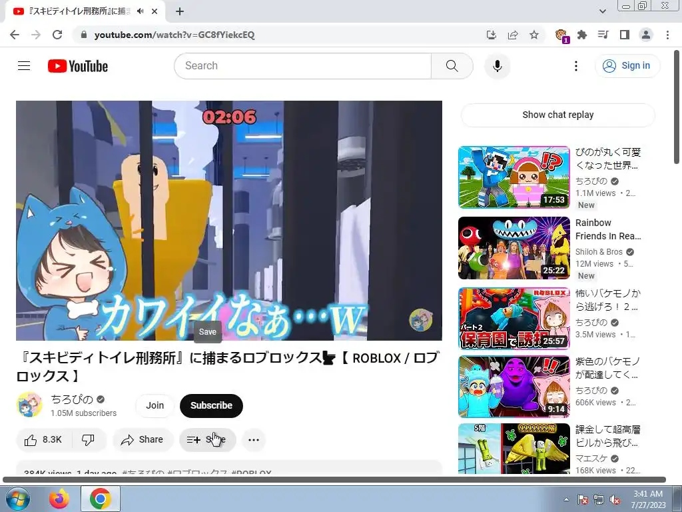Viewport: 682px width, 512px height.
Task: Open the network tray icon
Action: click(599, 499)
